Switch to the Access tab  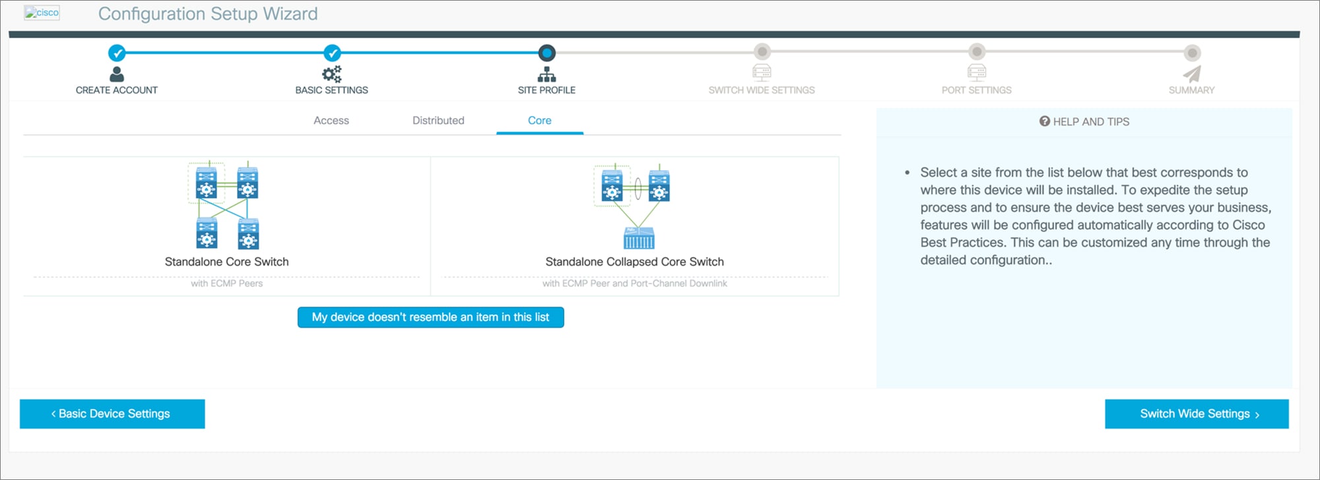click(x=331, y=121)
